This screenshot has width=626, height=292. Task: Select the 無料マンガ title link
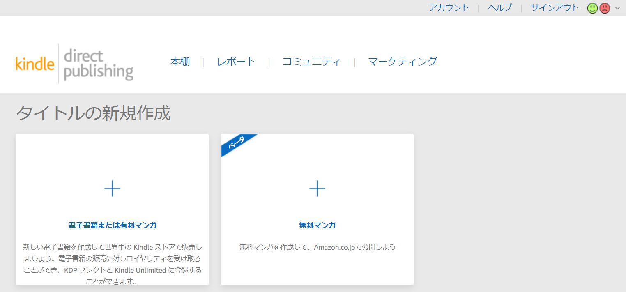click(x=317, y=225)
